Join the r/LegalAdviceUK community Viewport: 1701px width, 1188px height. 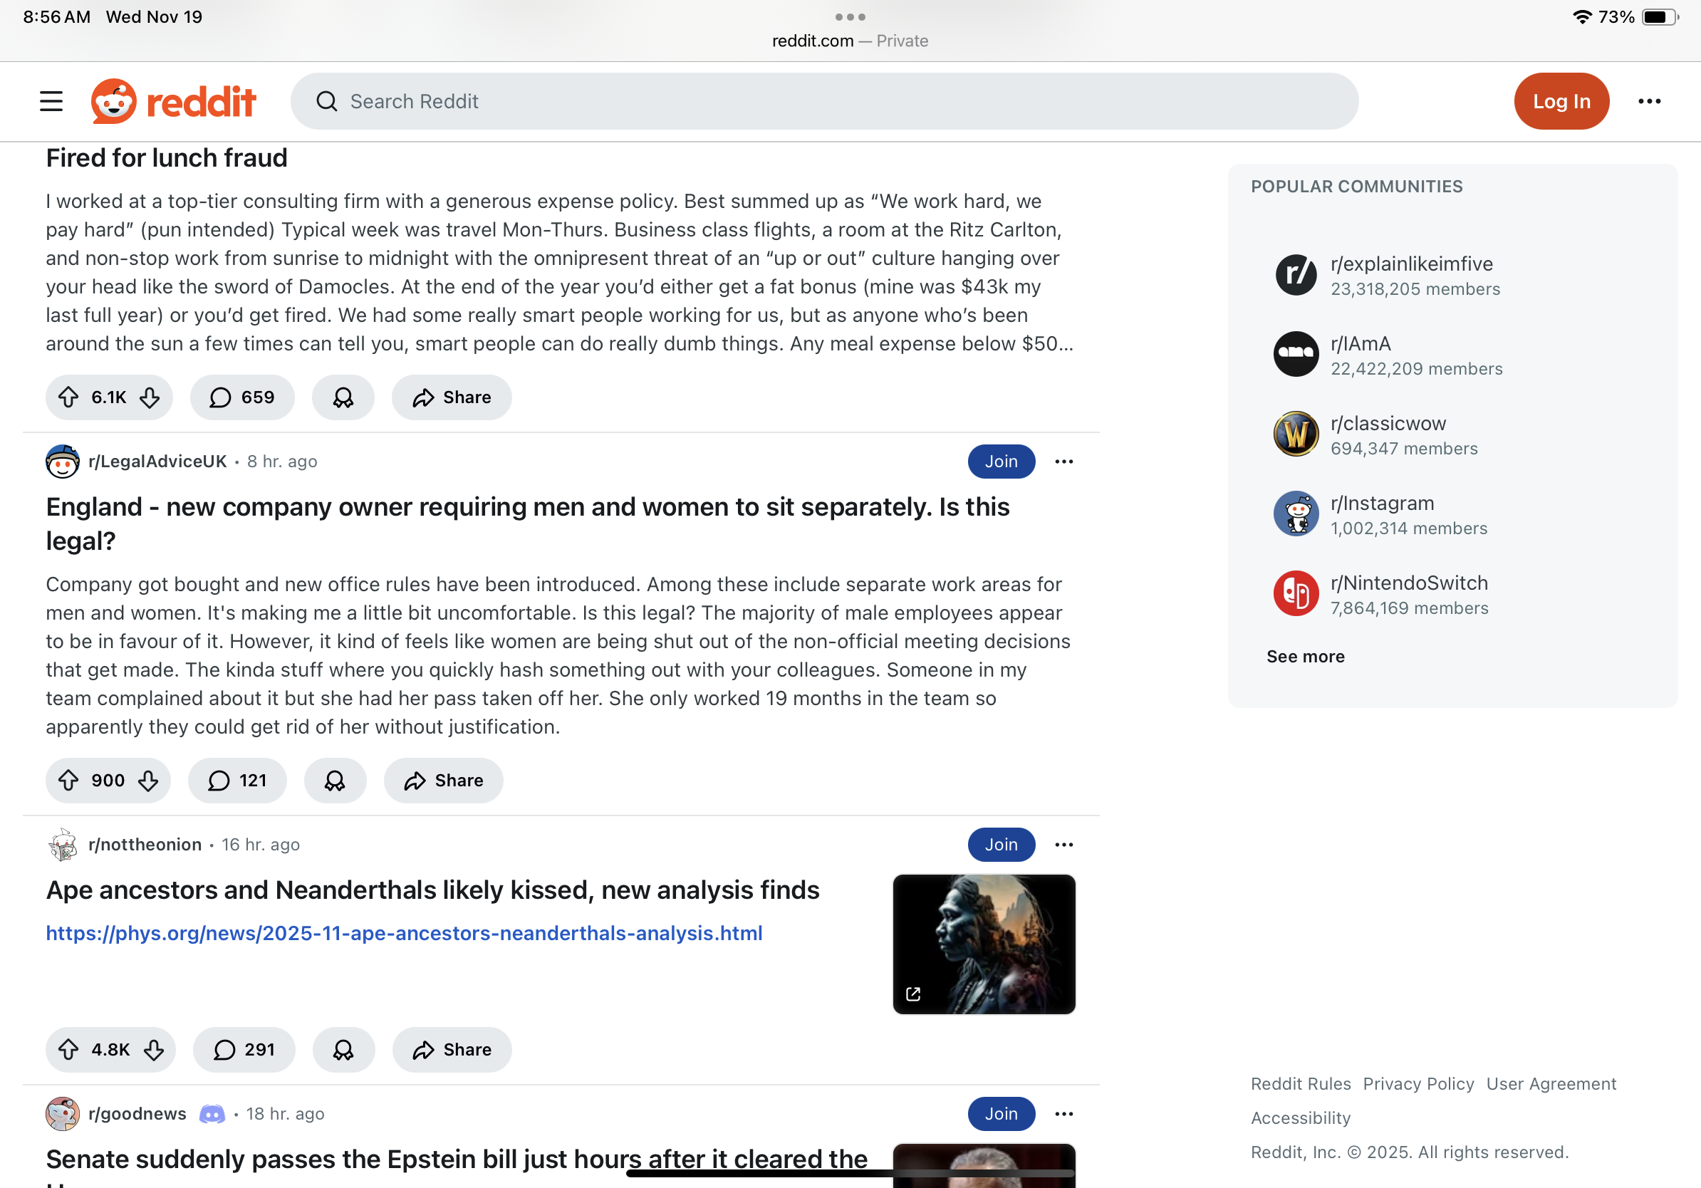click(1001, 462)
